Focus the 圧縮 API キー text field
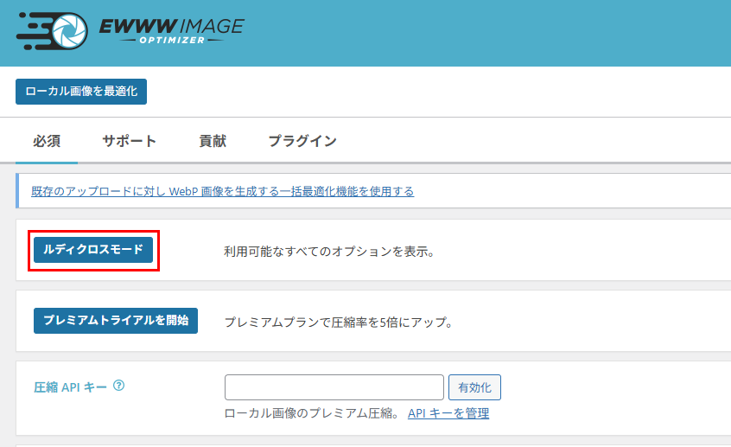Screen dimensions: 731x447 point(334,386)
